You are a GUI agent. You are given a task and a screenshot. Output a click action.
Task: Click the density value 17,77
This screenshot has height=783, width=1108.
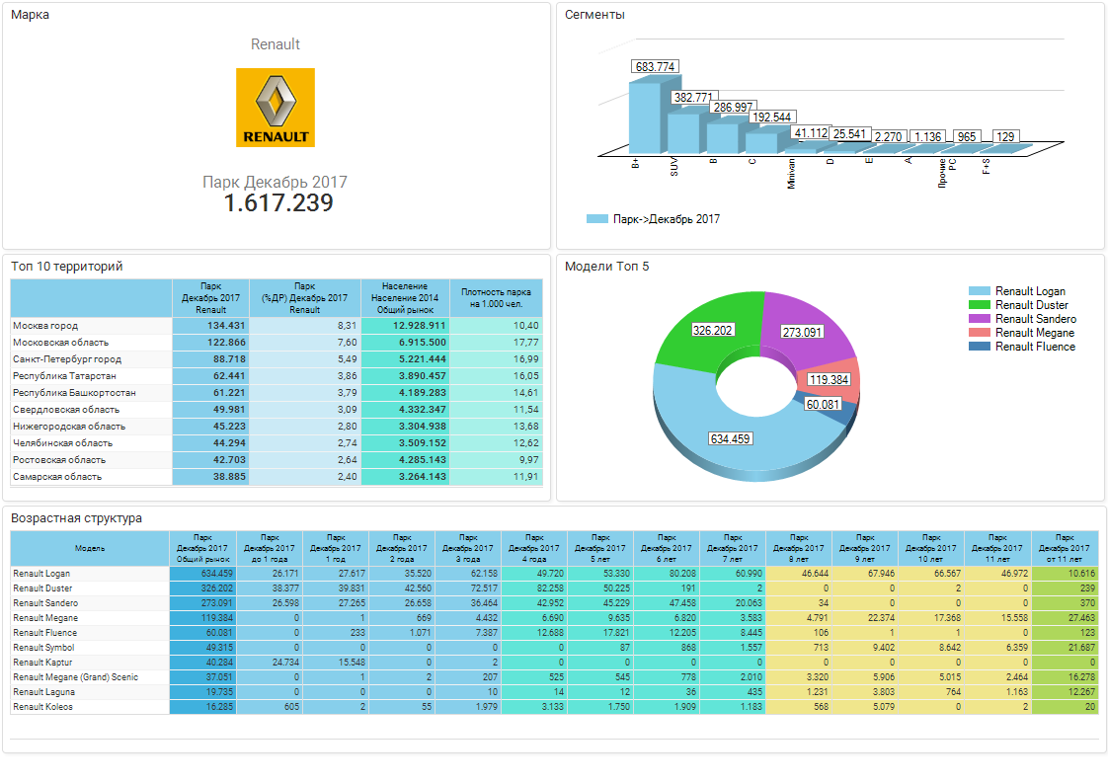(x=496, y=343)
